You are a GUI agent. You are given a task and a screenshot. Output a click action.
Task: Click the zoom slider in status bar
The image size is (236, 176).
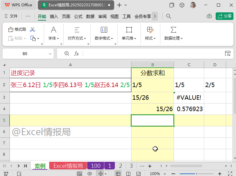[x=197, y=173]
